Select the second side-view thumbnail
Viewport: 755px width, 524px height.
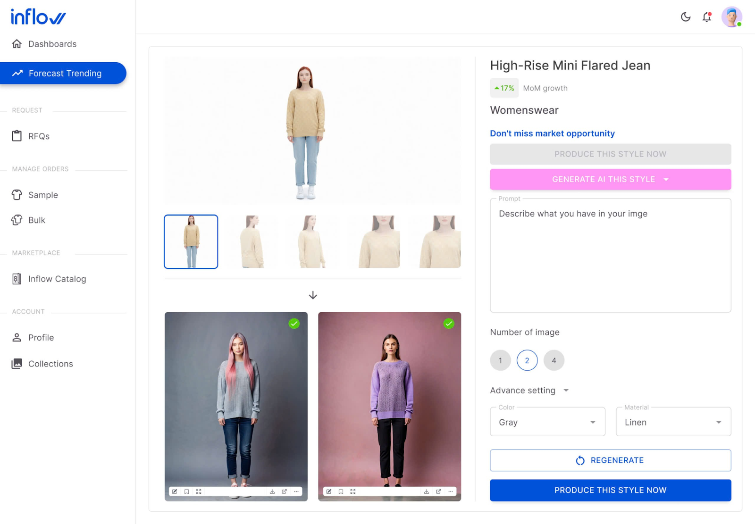tap(252, 241)
